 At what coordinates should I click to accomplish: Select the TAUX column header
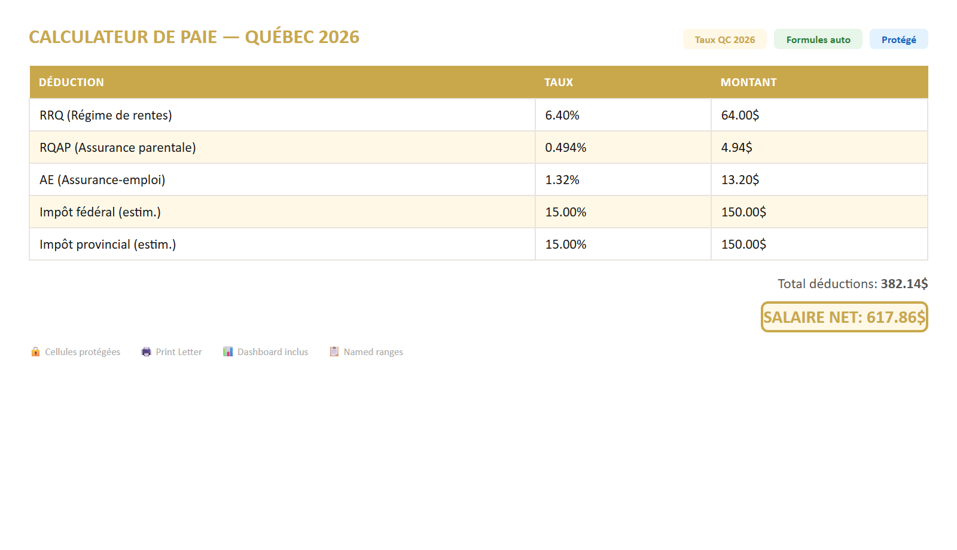click(x=623, y=82)
